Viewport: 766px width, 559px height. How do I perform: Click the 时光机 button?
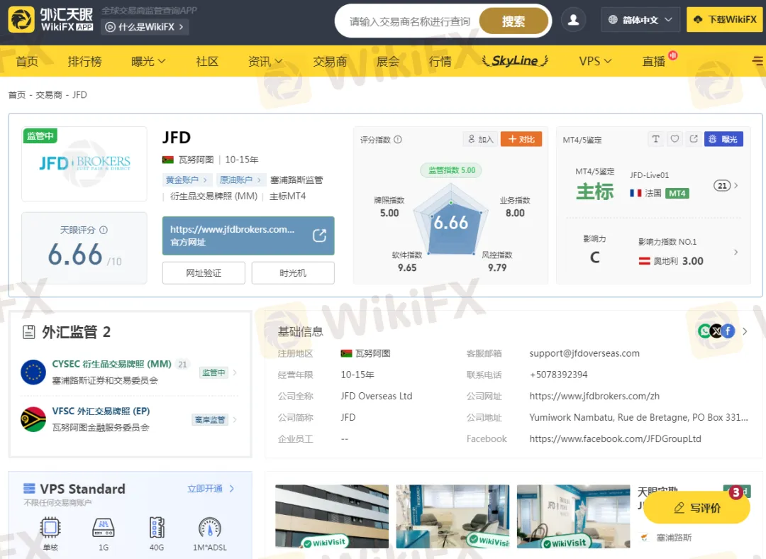[x=293, y=272]
